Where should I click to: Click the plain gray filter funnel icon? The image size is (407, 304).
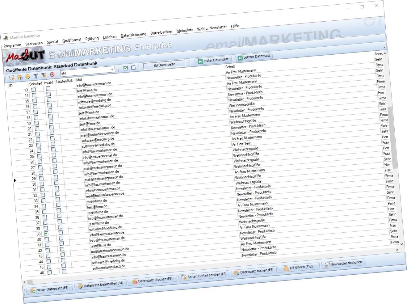point(36,76)
